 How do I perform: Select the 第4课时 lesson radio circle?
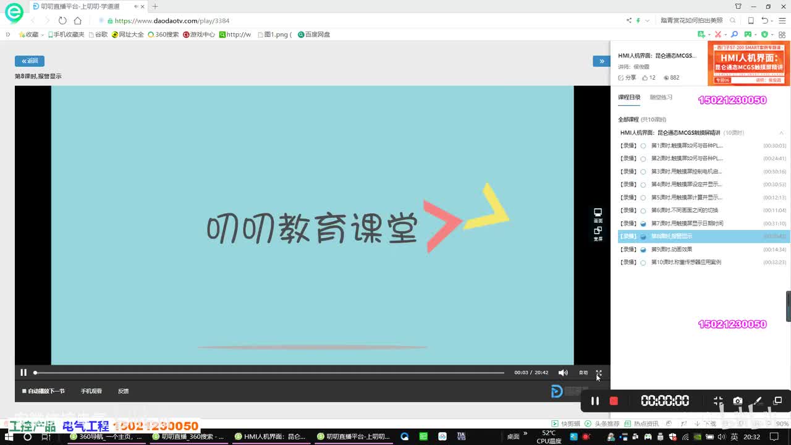tap(643, 185)
